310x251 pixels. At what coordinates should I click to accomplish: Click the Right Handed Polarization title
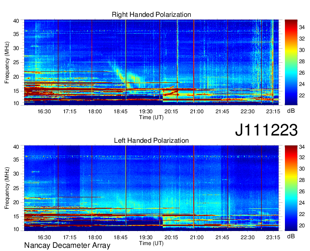pyautogui.click(x=151, y=15)
